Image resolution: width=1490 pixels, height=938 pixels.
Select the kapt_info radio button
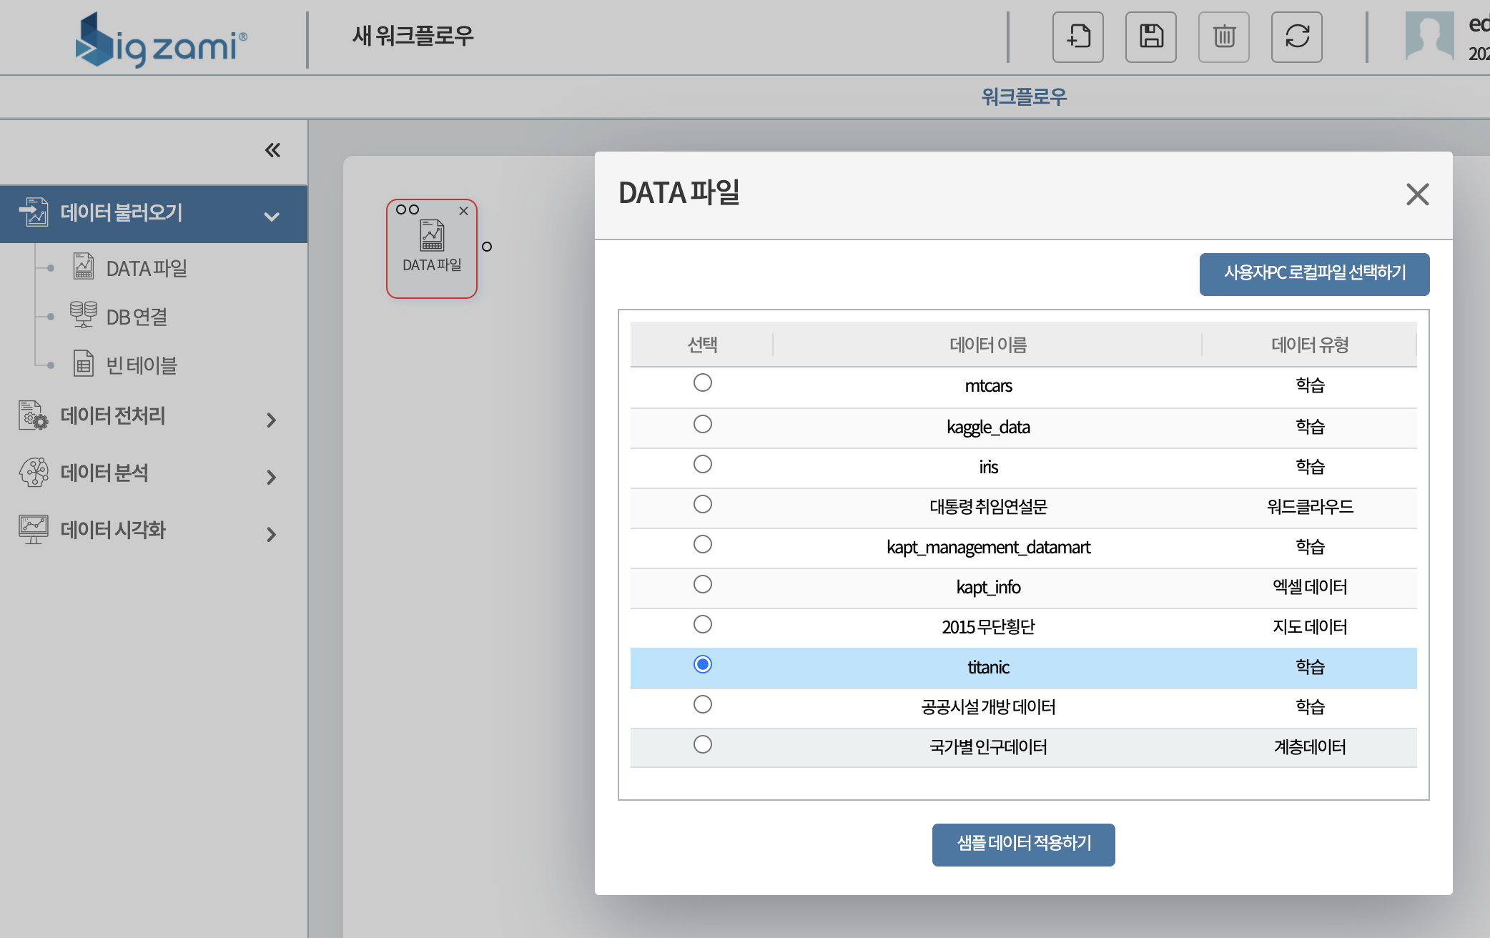[702, 585]
